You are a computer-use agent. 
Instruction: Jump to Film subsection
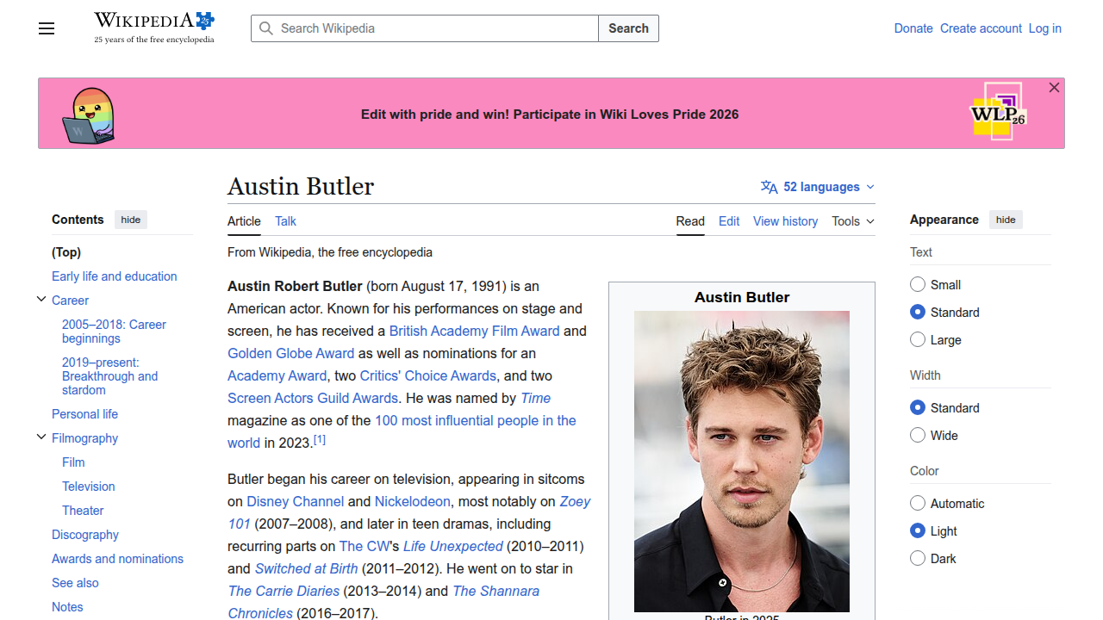(x=73, y=462)
